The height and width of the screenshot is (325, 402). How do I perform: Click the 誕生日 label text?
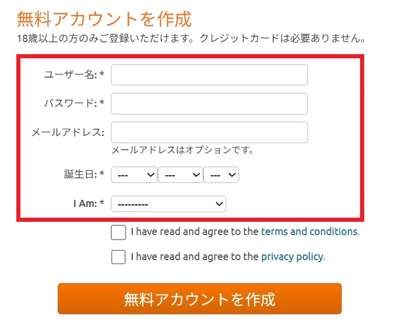tap(81, 175)
